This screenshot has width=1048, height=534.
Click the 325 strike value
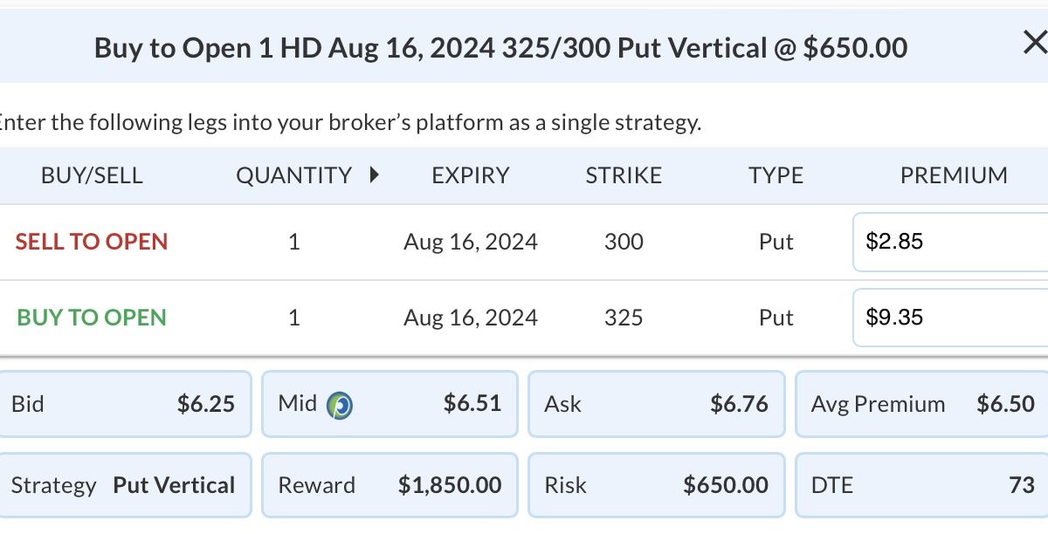624,318
